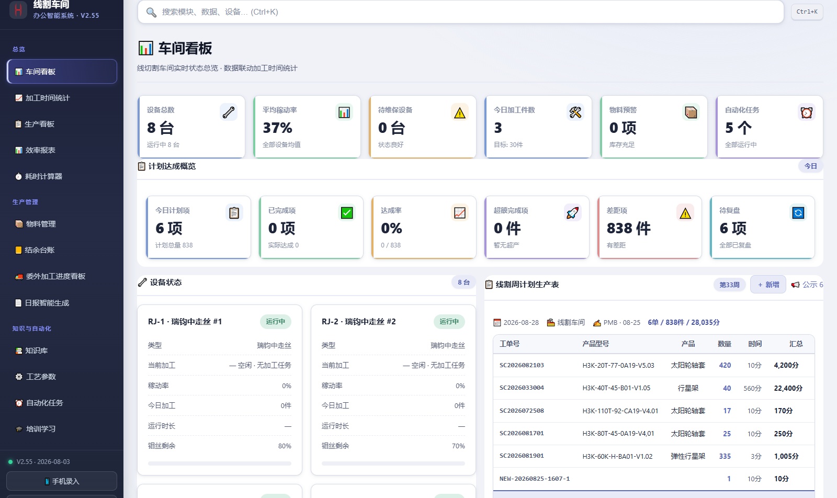837x498 pixels.
Task: Click the megaphone 公示 icon
Action: [795, 285]
